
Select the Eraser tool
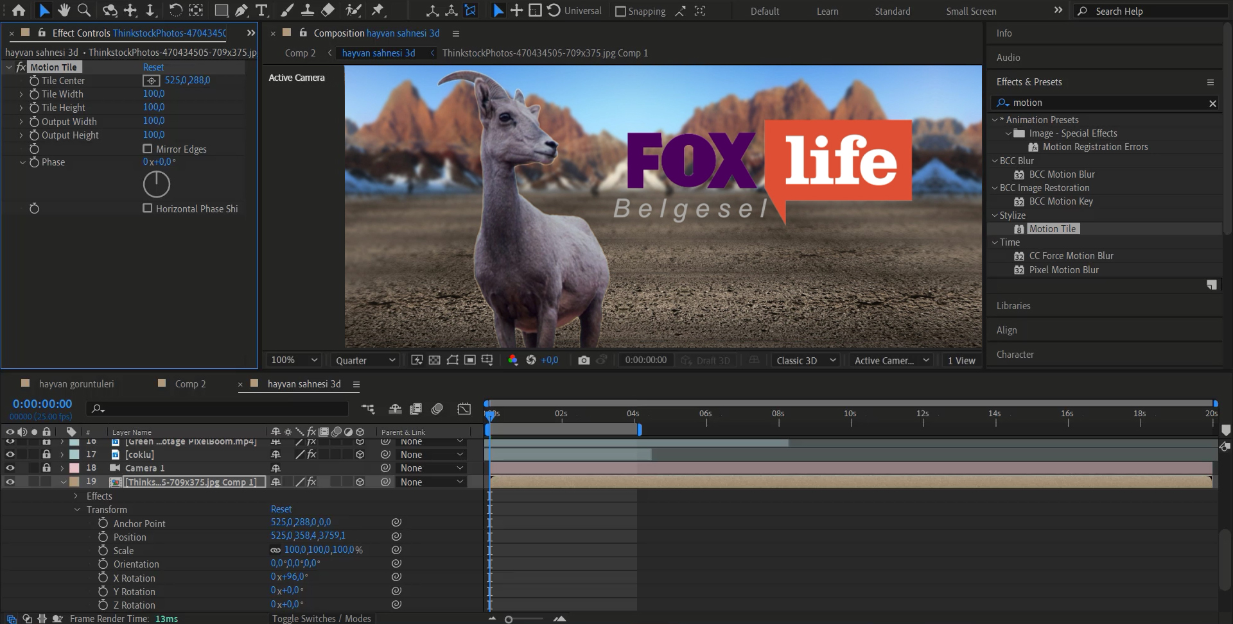pyautogui.click(x=328, y=10)
